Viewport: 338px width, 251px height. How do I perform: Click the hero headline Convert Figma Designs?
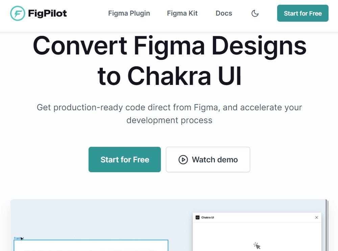coord(169,46)
